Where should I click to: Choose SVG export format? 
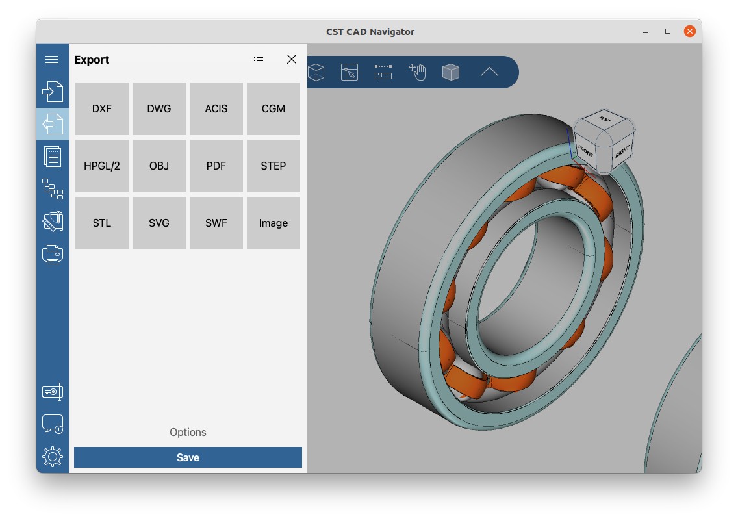[x=159, y=223]
